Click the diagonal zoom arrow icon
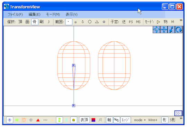Viewport: 187px width, 127px height. point(171,30)
